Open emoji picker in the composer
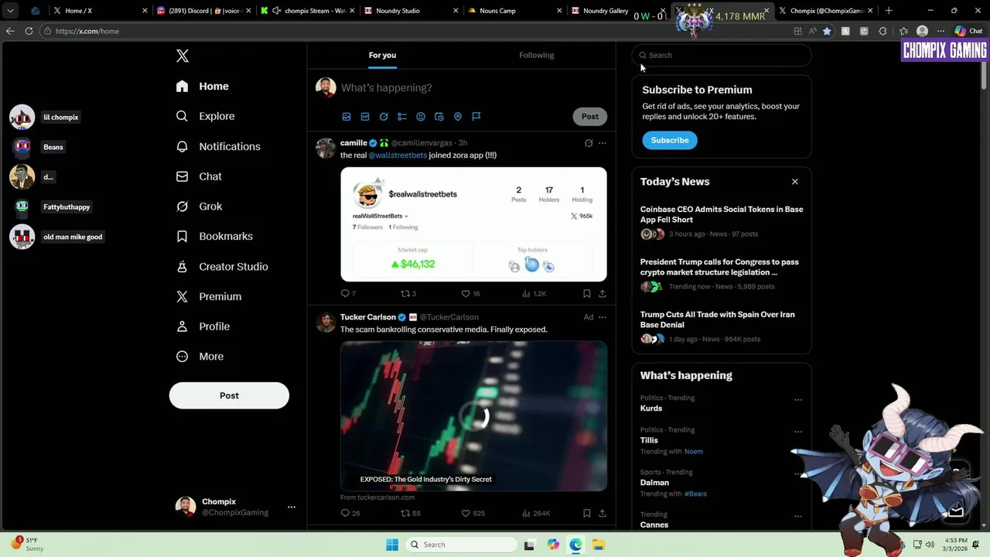 point(421,116)
